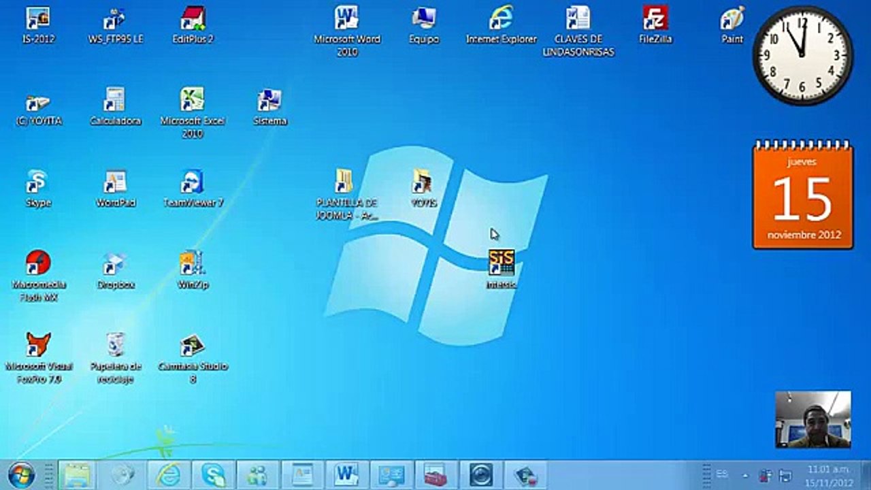Open the PLANTILLA DE JOOMLA folder
Image resolution: width=871 pixels, height=490 pixels.
347,194
